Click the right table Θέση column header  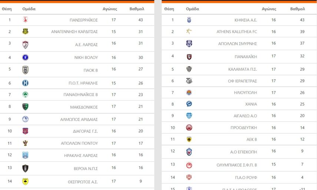click(x=169, y=9)
